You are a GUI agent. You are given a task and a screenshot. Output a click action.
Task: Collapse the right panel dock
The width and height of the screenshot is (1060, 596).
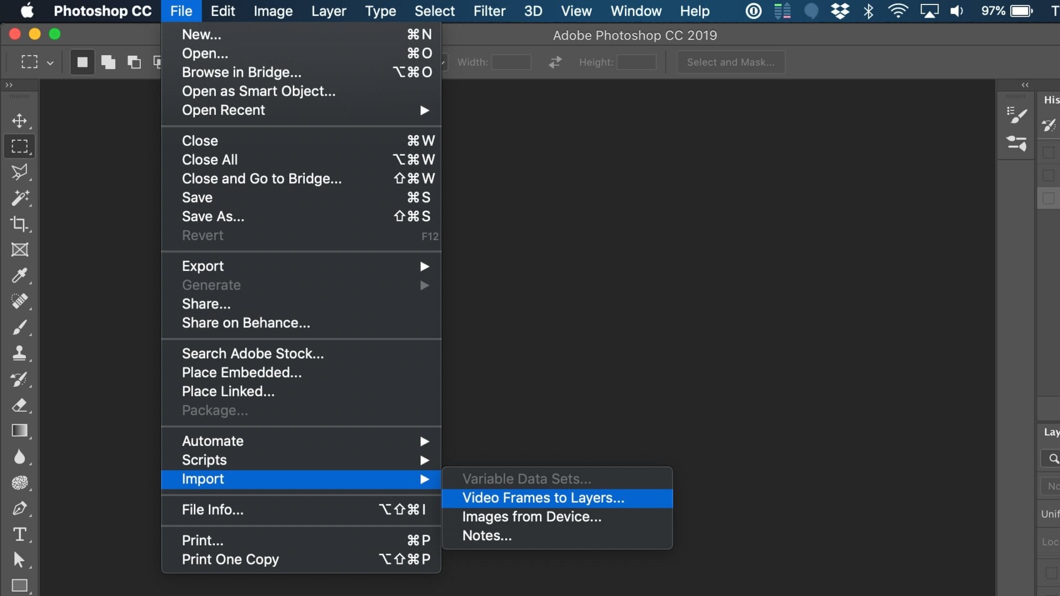1025,85
